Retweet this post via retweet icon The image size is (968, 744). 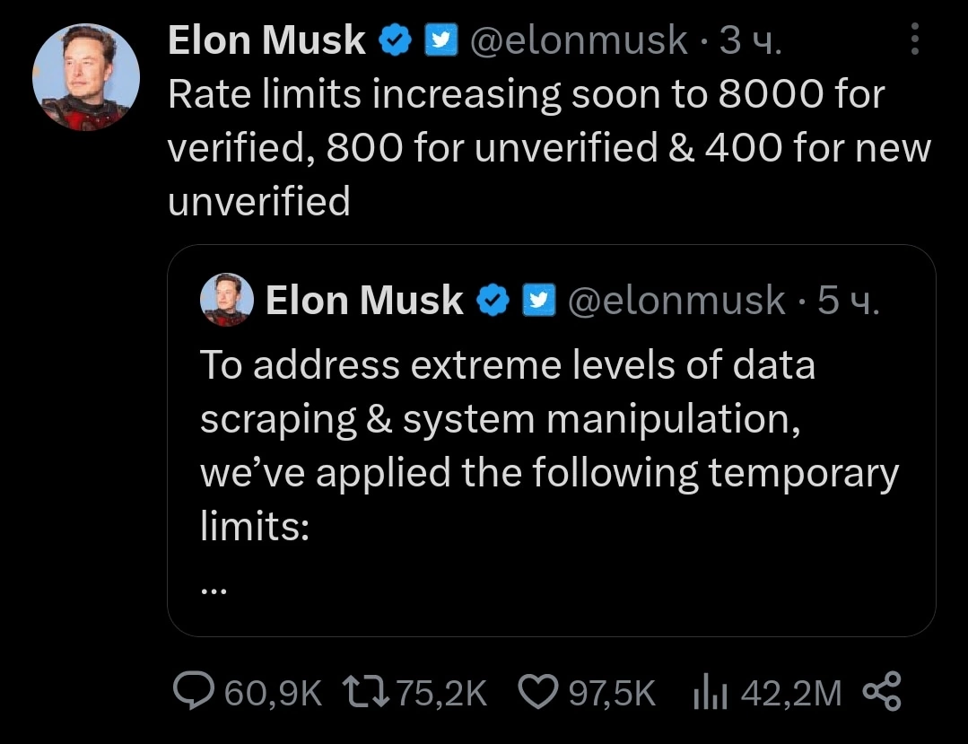pos(365,692)
